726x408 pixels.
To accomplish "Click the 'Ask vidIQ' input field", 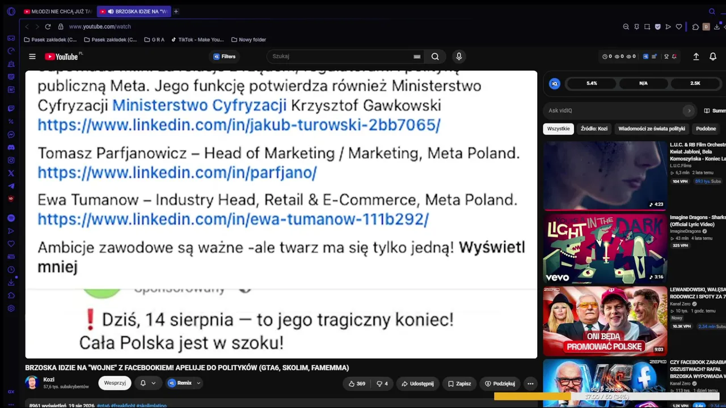I will [614, 110].
